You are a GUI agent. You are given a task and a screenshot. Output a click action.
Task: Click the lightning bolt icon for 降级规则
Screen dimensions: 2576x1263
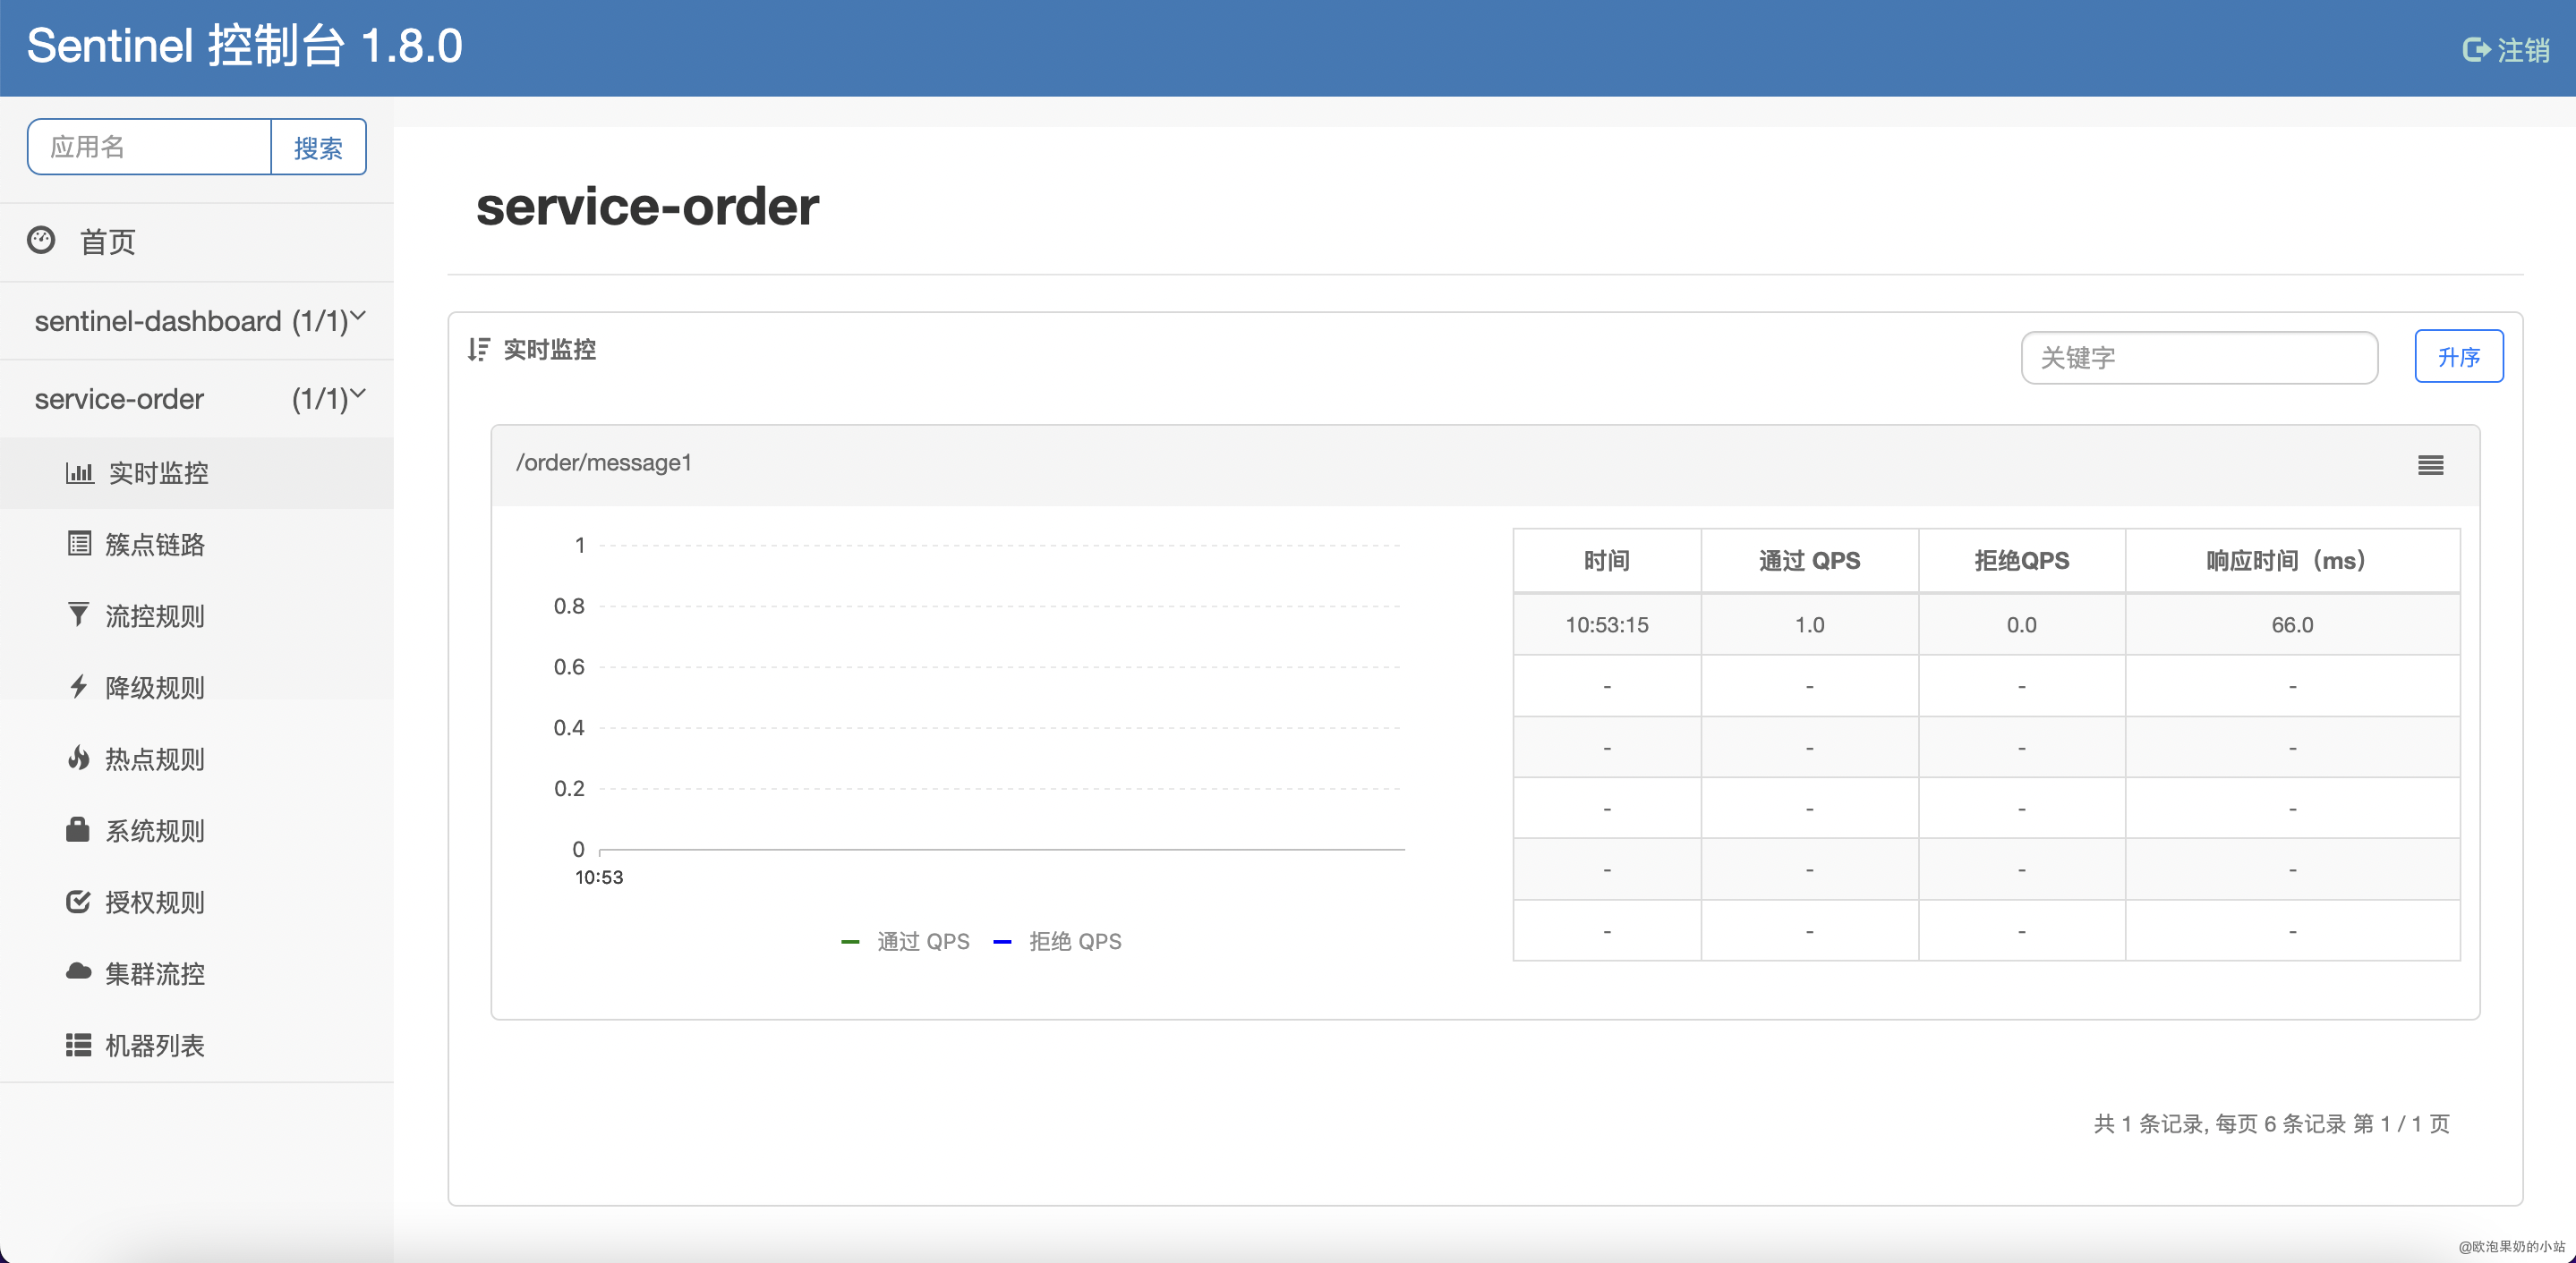coord(78,686)
